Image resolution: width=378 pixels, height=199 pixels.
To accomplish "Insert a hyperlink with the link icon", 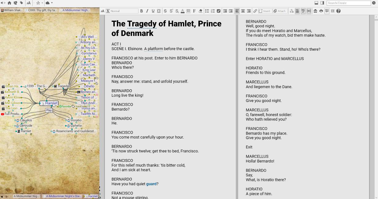I will pyautogui.click(x=255, y=11).
